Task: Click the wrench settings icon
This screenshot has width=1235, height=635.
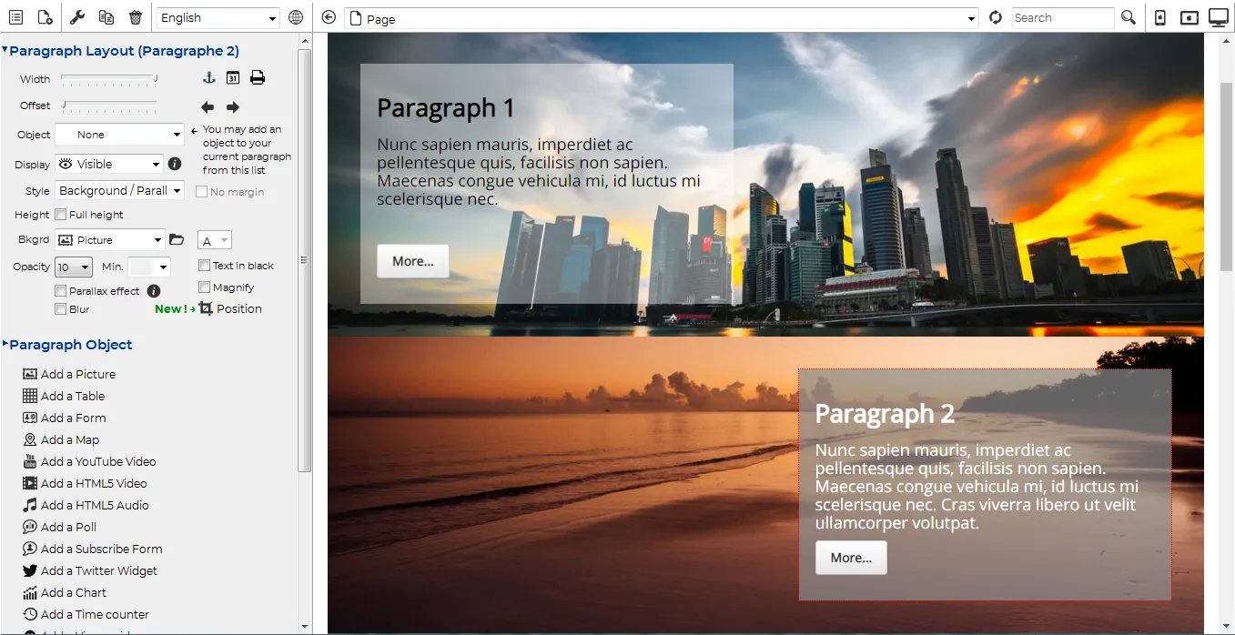Action: tap(77, 17)
